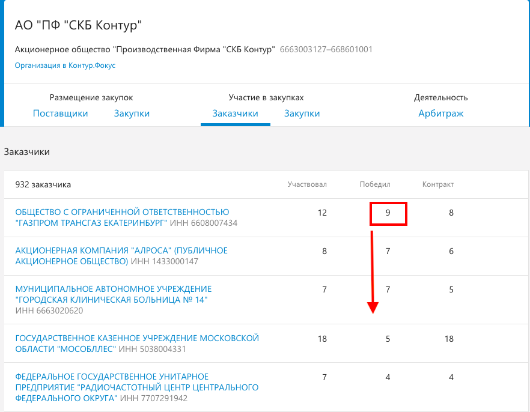Click ИНН 5038004331 text in Мособллес row
Screen dimensions: 530x412
(152, 349)
